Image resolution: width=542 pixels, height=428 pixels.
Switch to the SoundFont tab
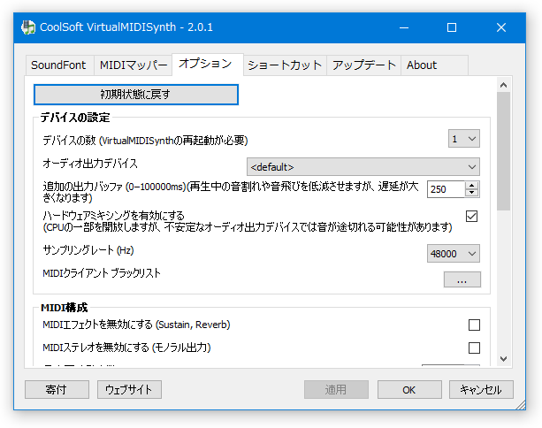[x=59, y=65]
